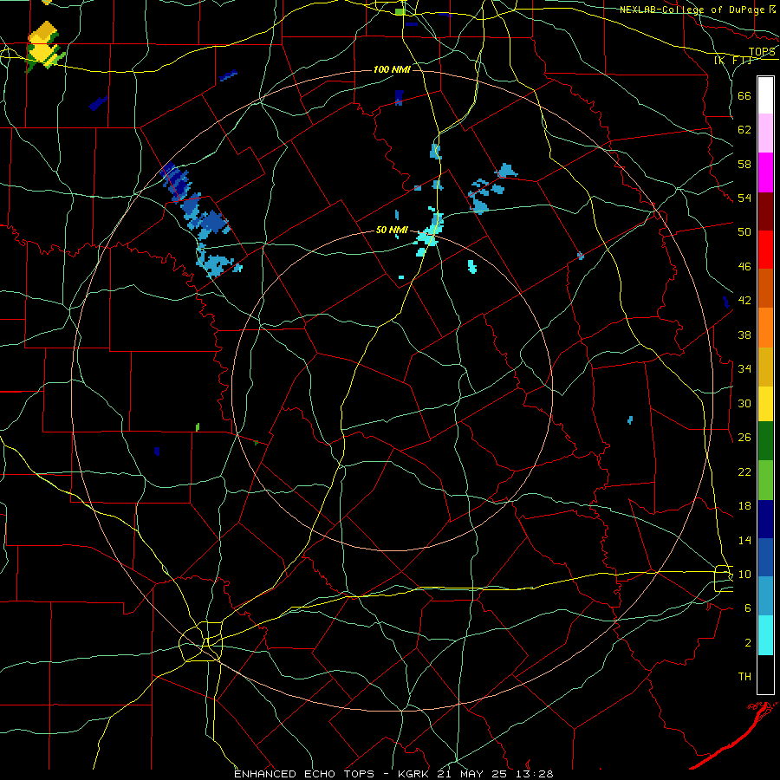Click the NEXLAB-College of DuPage label
The image size is (780, 780).
coord(693,10)
